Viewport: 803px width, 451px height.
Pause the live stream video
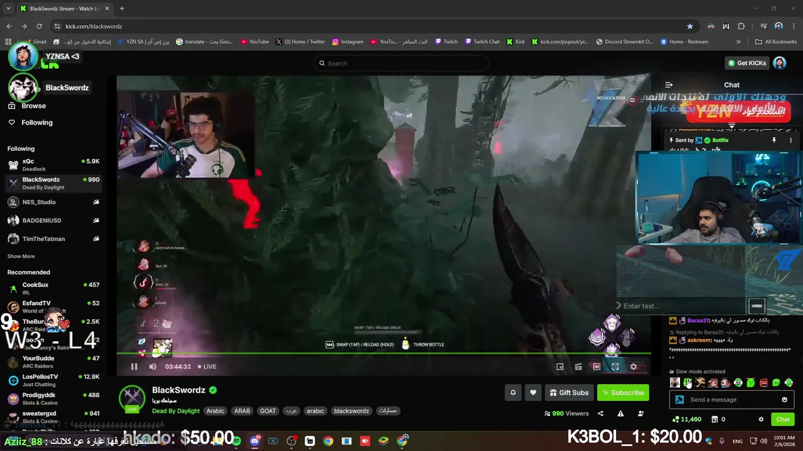click(134, 366)
